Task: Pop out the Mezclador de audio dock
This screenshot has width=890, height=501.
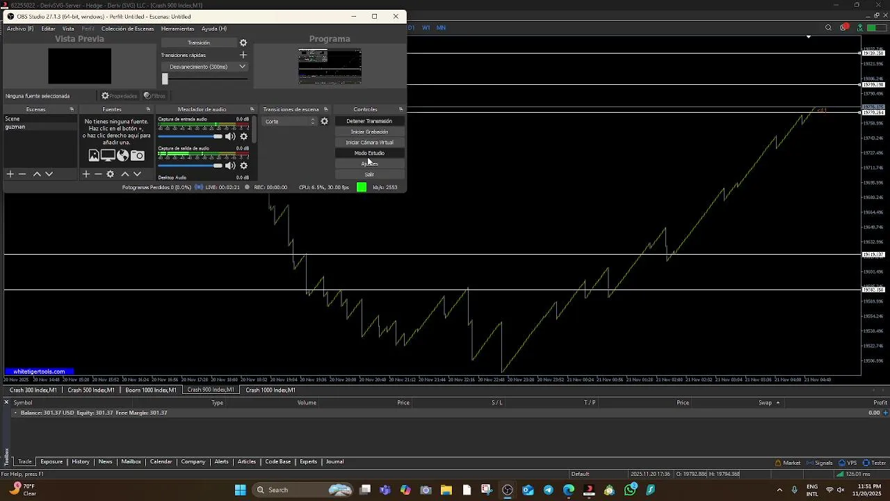Action: (x=252, y=109)
